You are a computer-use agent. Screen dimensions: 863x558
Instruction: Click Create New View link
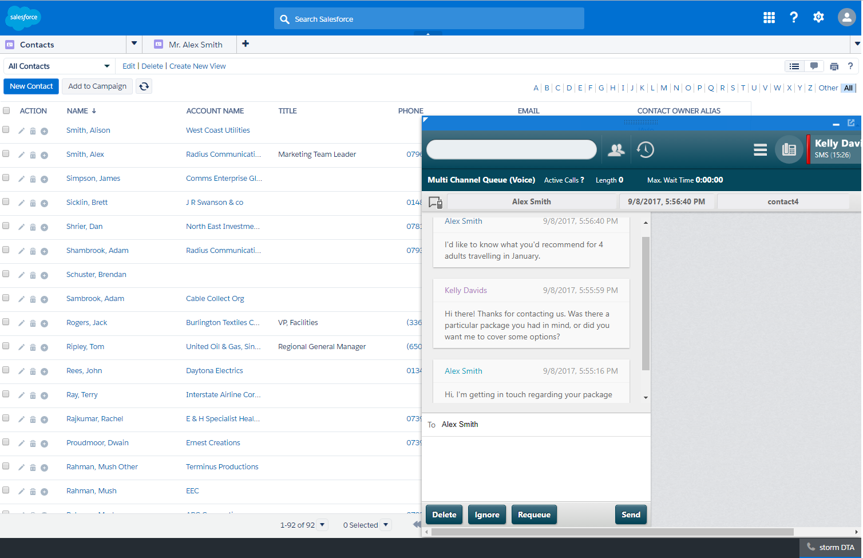pyautogui.click(x=197, y=66)
